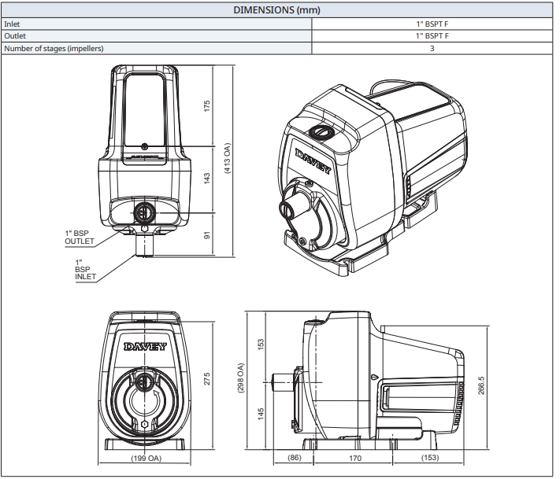Image resolution: width=560 pixels, height=479 pixels.
Task: Click the 143 dimension in top view
Action: (x=207, y=179)
